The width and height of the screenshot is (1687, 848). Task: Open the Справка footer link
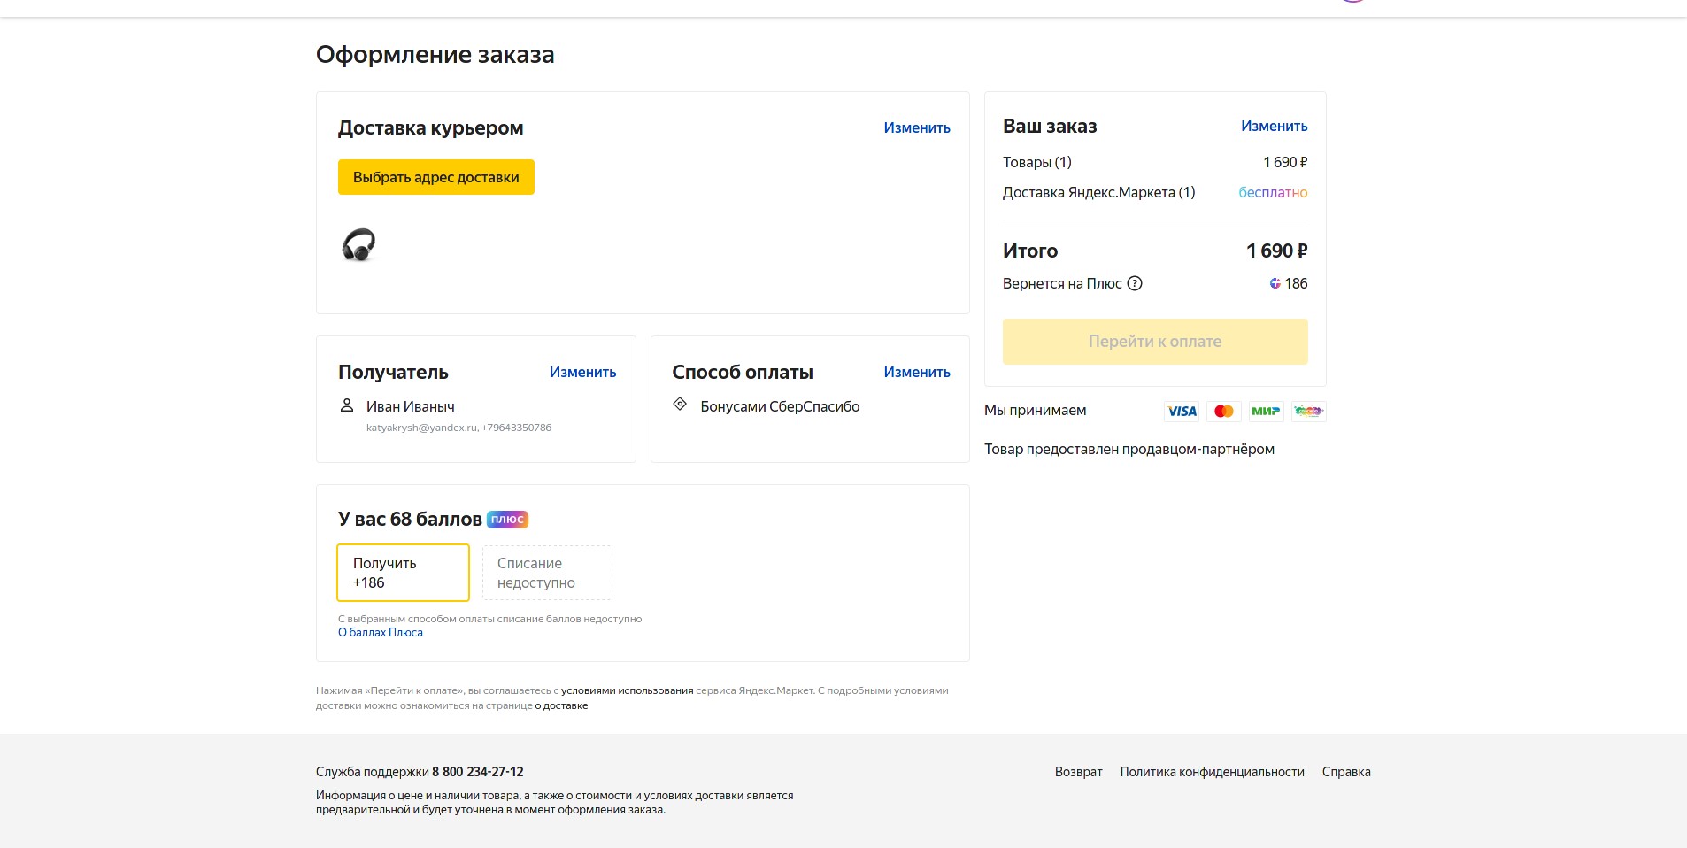(x=1346, y=772)
